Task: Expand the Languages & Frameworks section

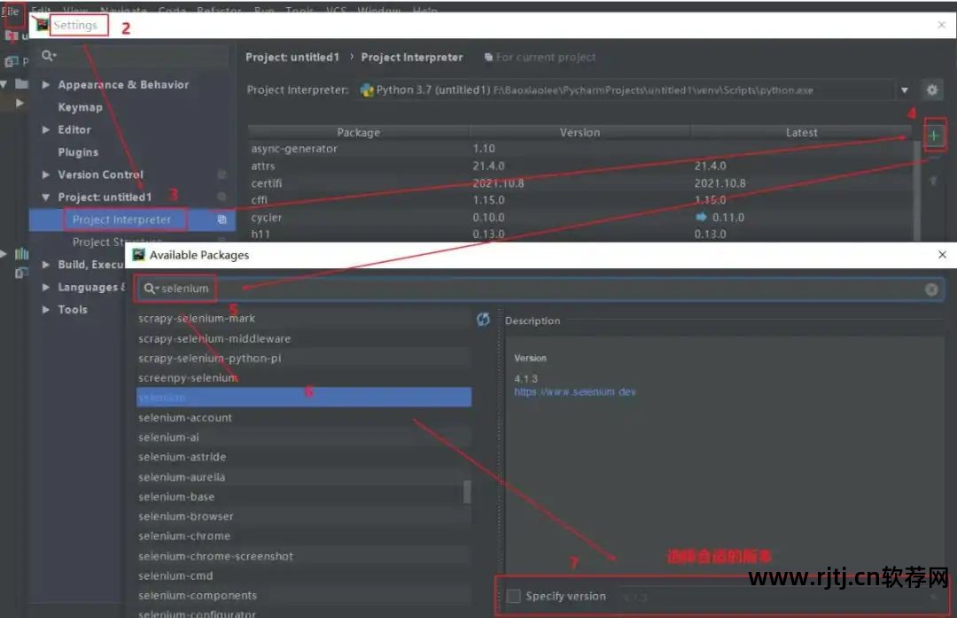Action: 46,288
